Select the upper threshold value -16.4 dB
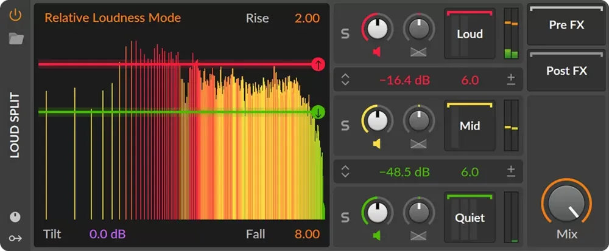 (404, 81)
